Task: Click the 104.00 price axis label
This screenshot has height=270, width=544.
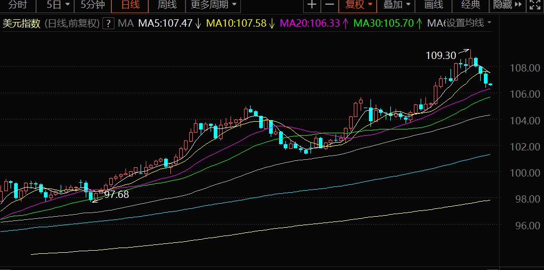Action: (525, 120)
